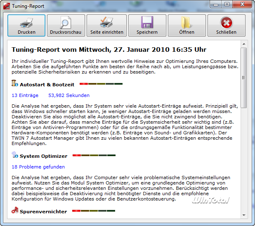Click the Tuning-Report title bar app icon
Image resolution: width=255 pixels, height=226 pixels.
pos(7,6)
